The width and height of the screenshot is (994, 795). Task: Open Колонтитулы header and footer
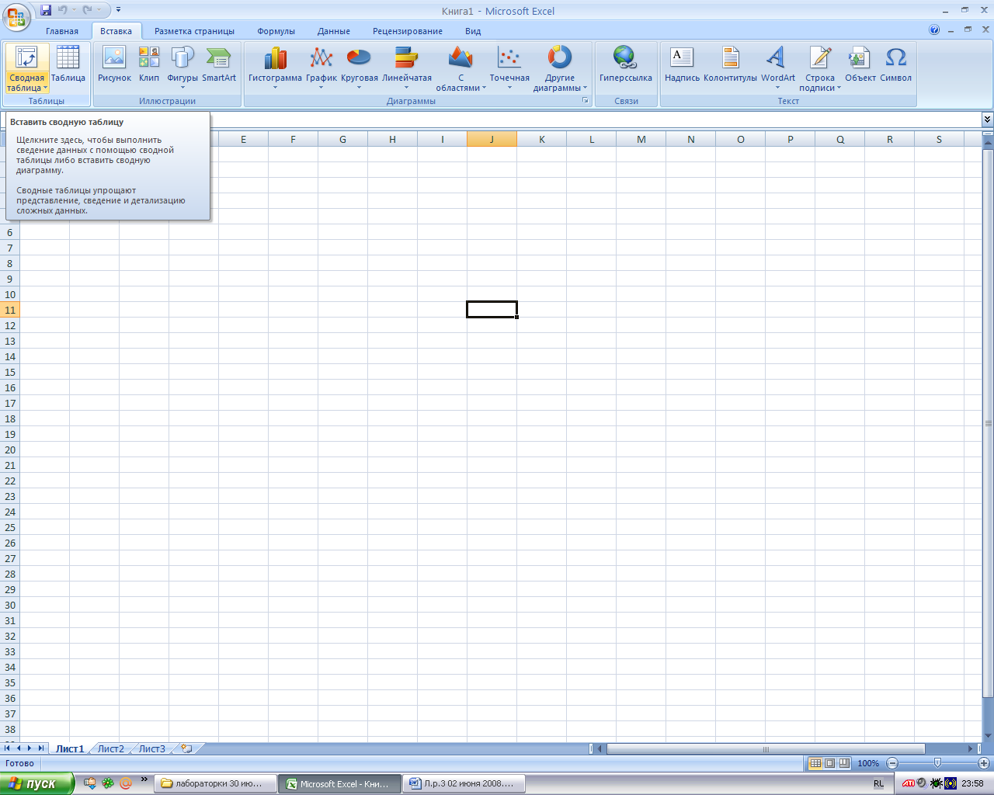(730, 64)
